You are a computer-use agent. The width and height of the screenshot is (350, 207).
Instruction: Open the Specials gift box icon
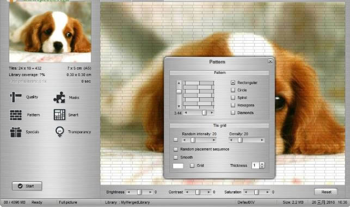click(x=16, y=132)
